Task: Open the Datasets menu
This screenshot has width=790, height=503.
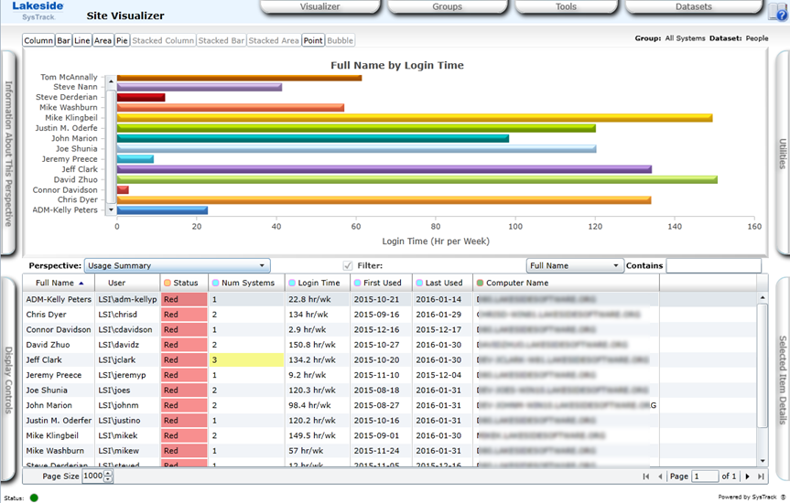Action: tap(693, 7)
